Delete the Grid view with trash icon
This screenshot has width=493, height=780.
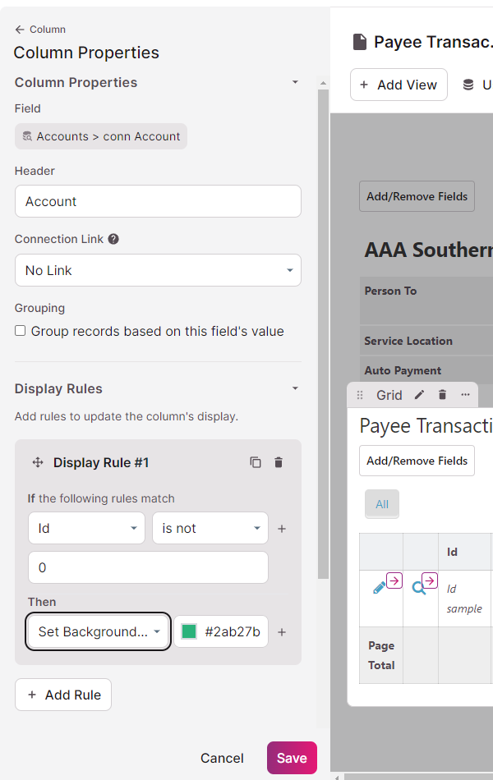[442, 395]
